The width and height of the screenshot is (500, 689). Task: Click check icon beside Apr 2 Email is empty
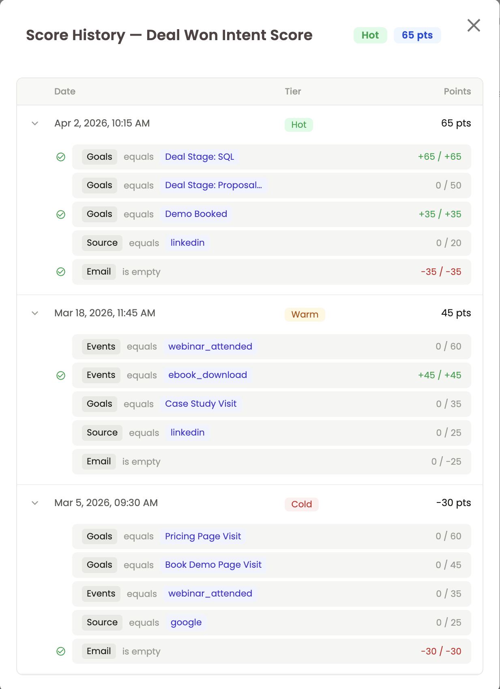pyautogui.click(x=61, y=272)
